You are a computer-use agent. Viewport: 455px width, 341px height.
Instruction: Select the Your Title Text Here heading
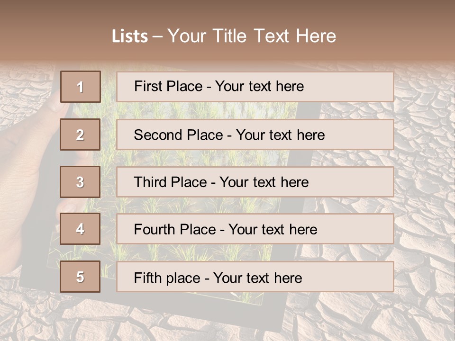pyautogui.click(x=252, y=36)
